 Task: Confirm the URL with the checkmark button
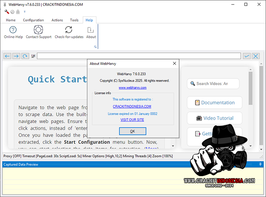tap(247, 56)
